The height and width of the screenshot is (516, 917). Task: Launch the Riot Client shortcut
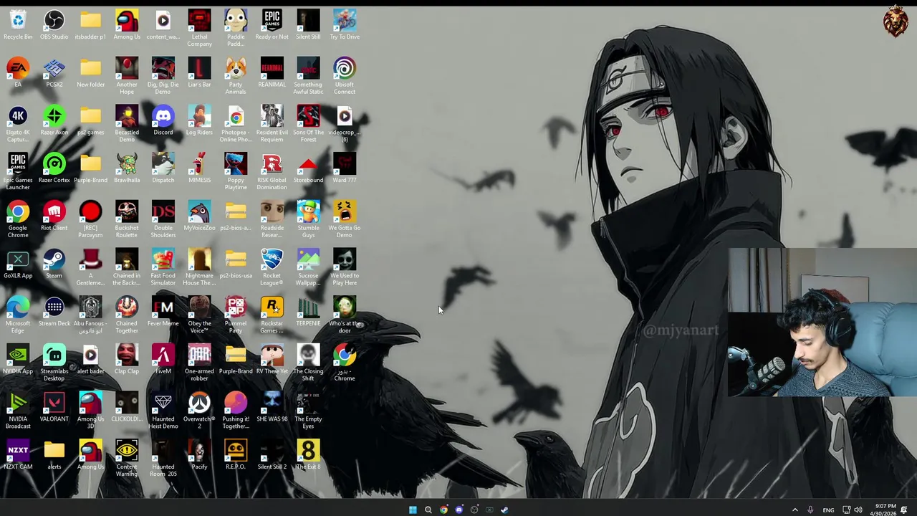click(x=54, y=216)
